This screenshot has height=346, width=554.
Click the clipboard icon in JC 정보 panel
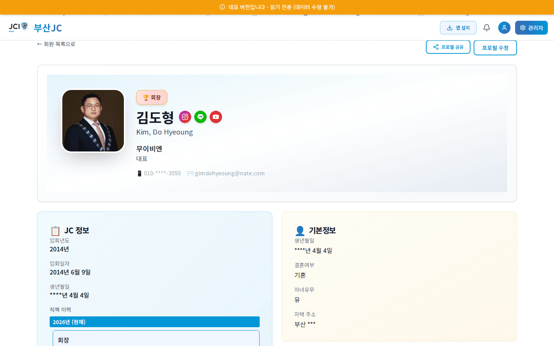55,230
